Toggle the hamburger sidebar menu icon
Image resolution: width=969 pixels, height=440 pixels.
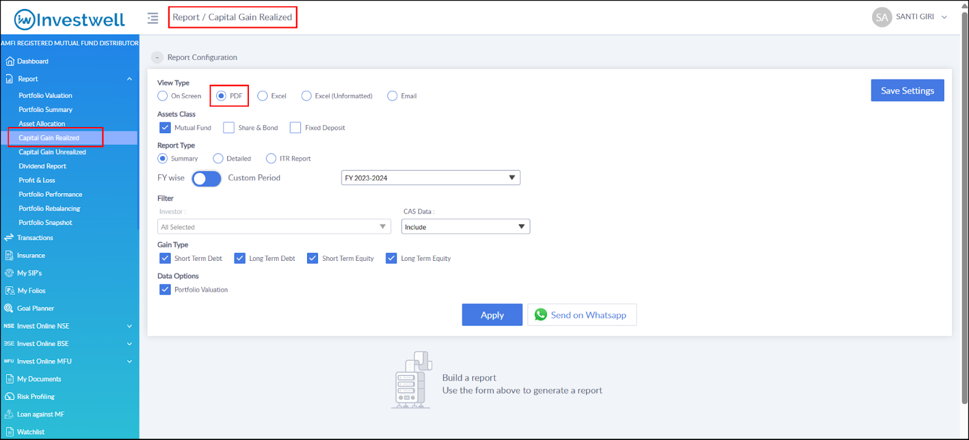point(153,18)
